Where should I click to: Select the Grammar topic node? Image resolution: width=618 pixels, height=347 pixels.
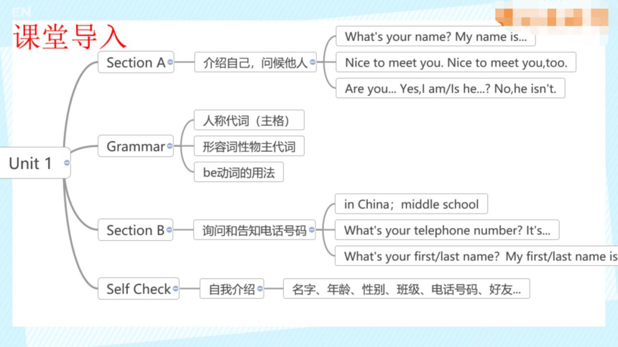click(x=136, y=146)
